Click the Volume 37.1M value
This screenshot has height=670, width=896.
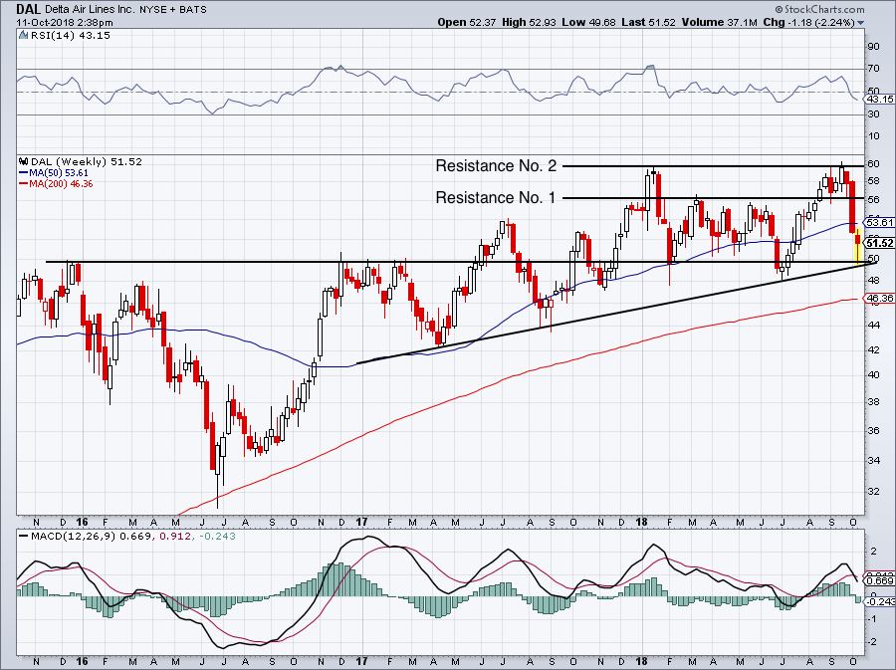click(x=720, y=22)
